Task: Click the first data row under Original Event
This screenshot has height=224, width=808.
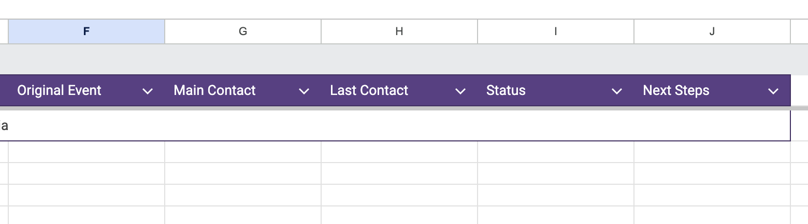Action: (x=86, y=126)
